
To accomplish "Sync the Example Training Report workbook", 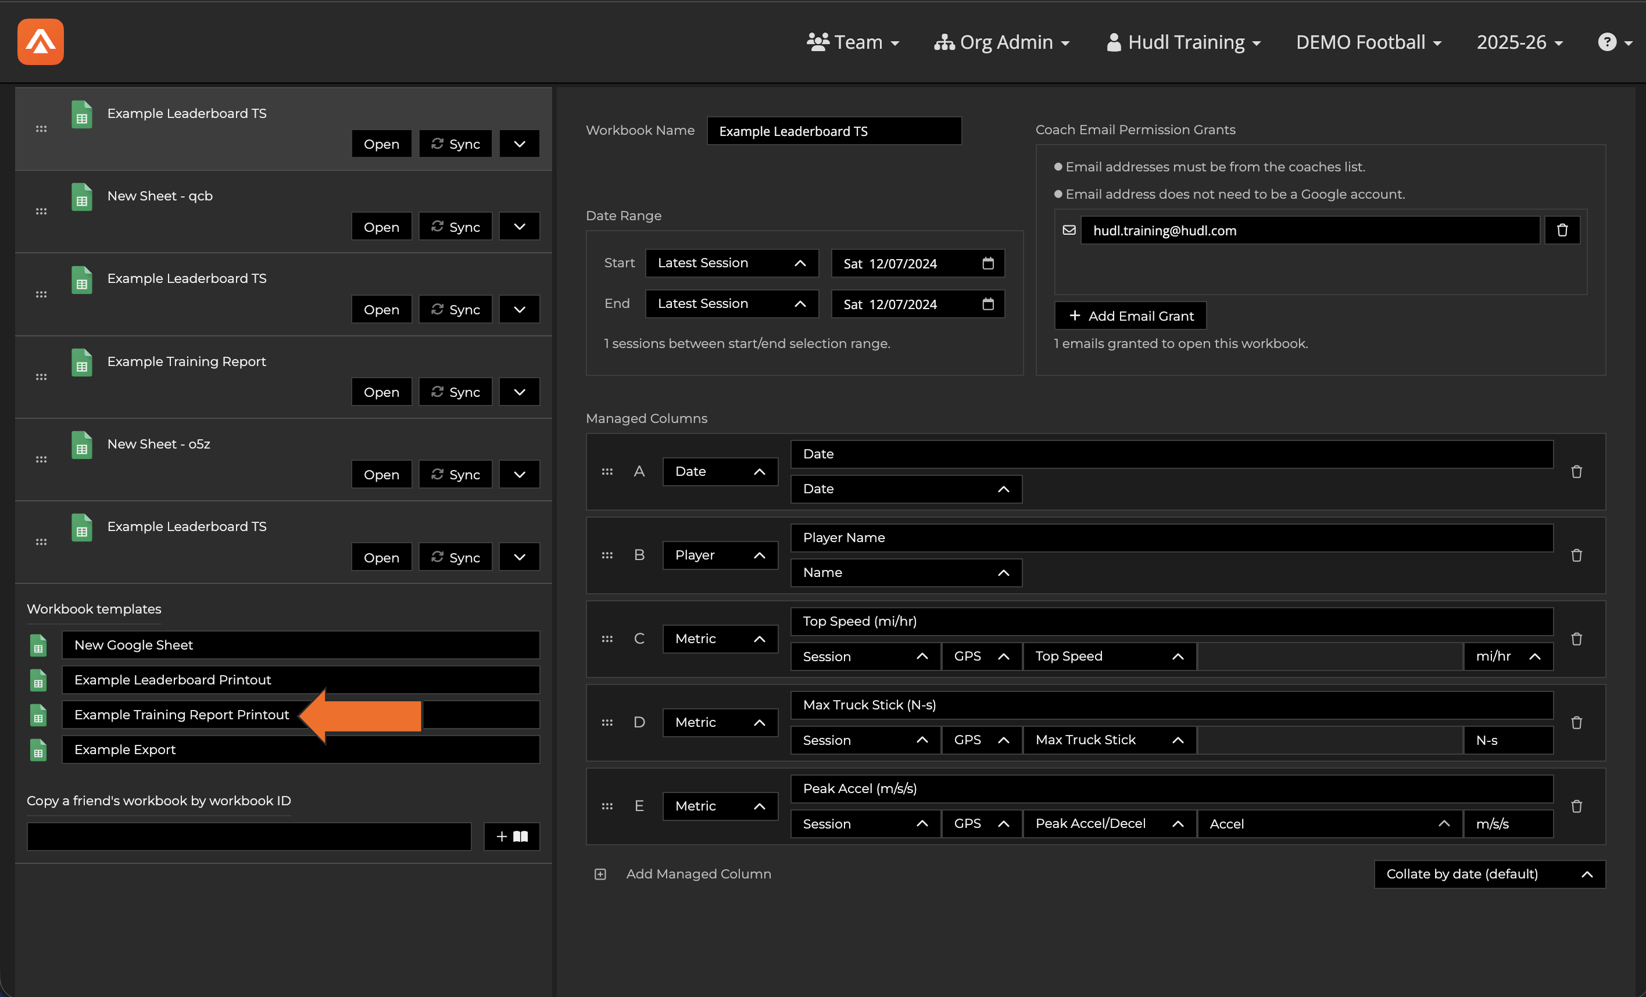I will [x=456, y=392].
